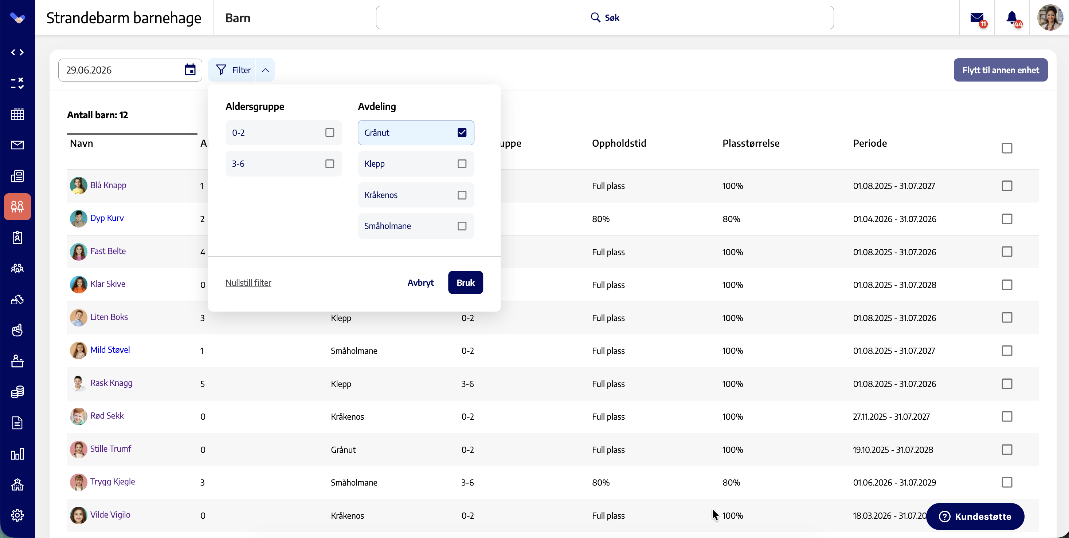Open the sidebar coins economy icon
This screenshot has height=538, width=1069.
point(17,392)
